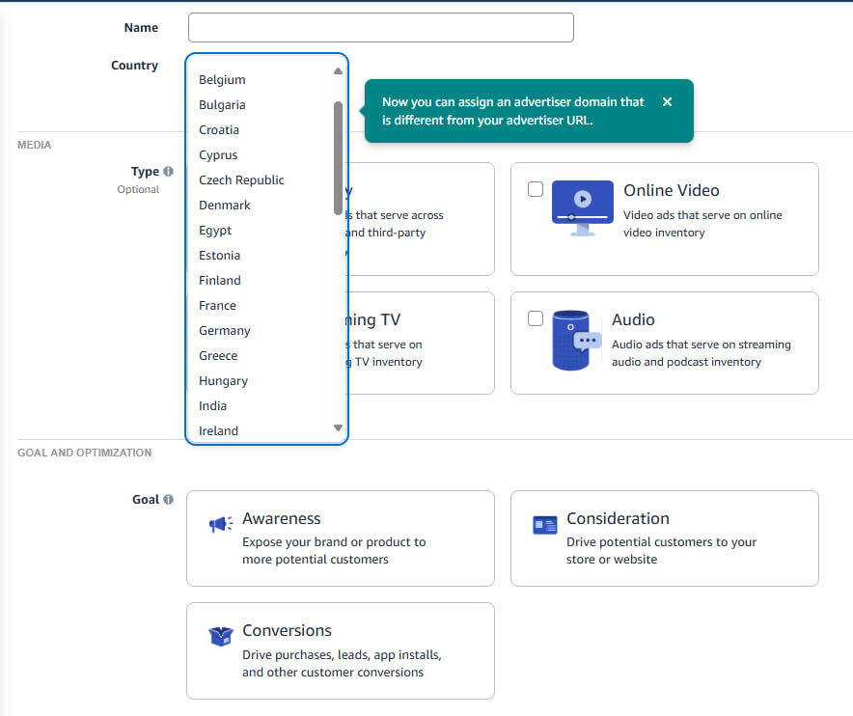The width and height of the screenshot is (853, 716).
Task: Click into the Name input field
Action: (381, 27)
